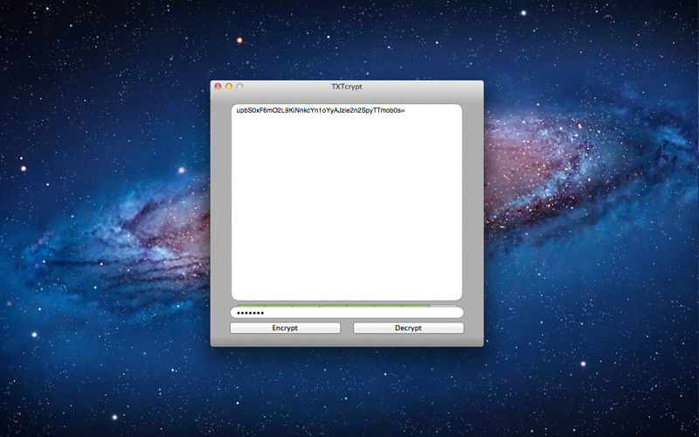The image size is (699, 437).
Task: Minimize TXTcrypt using the yellow button
Action: pyautogui.click(x=229, y=87)
